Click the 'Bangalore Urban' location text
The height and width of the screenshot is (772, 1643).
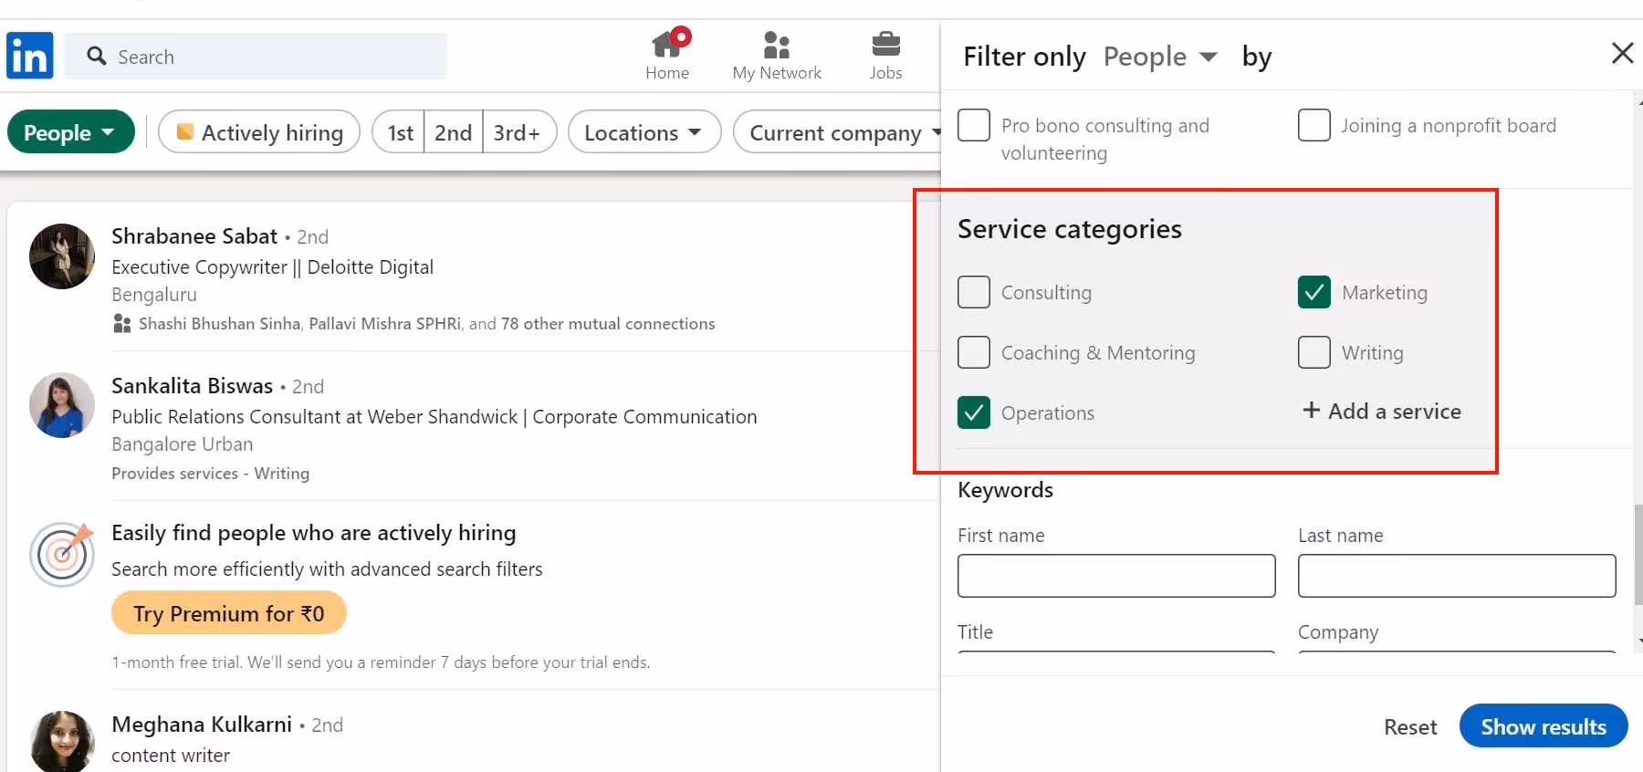[x=182, y=444]
